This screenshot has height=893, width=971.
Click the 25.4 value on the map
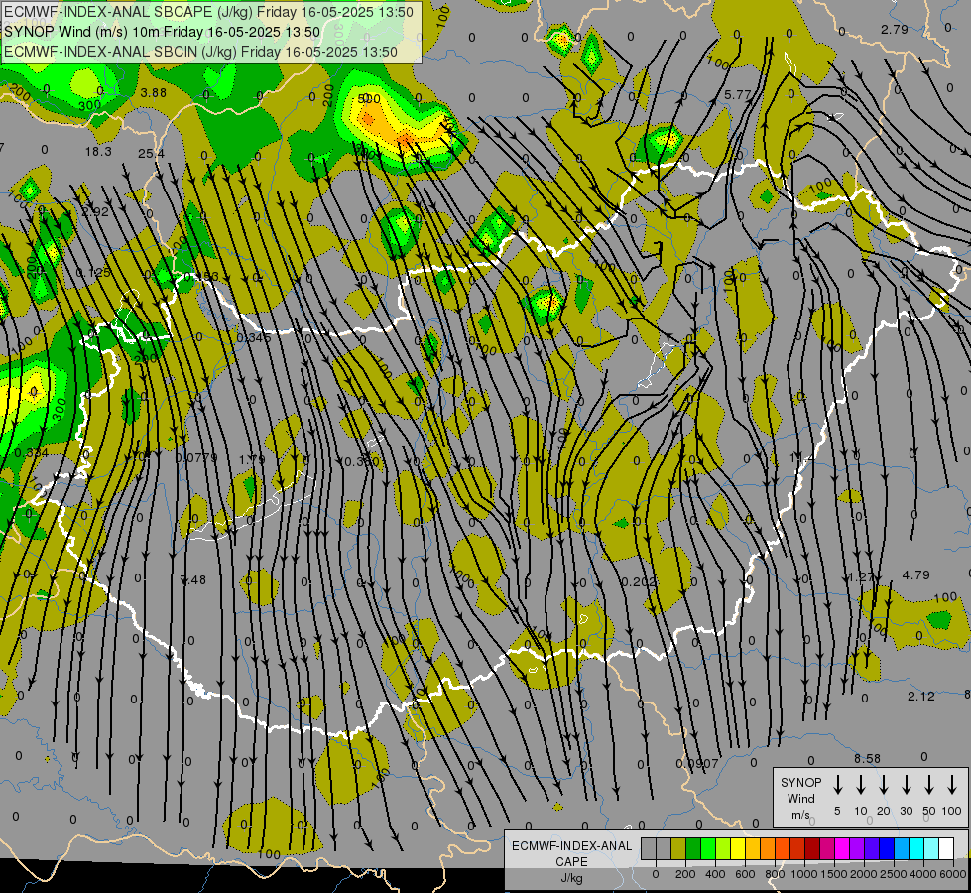tap(151, 153)
